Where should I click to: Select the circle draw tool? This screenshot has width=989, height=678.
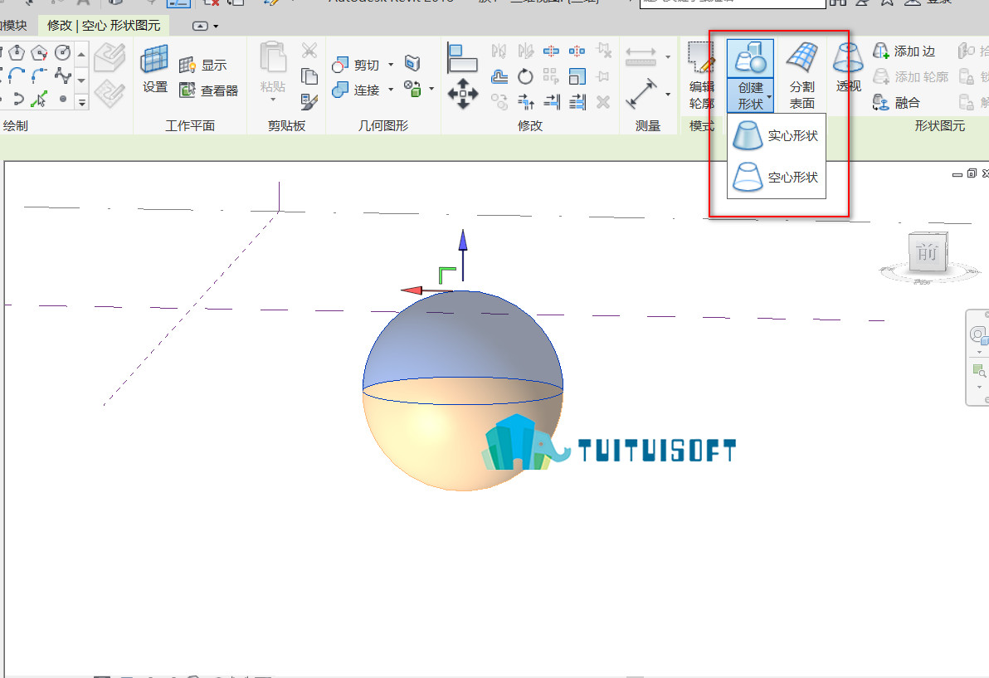point(62,52)
